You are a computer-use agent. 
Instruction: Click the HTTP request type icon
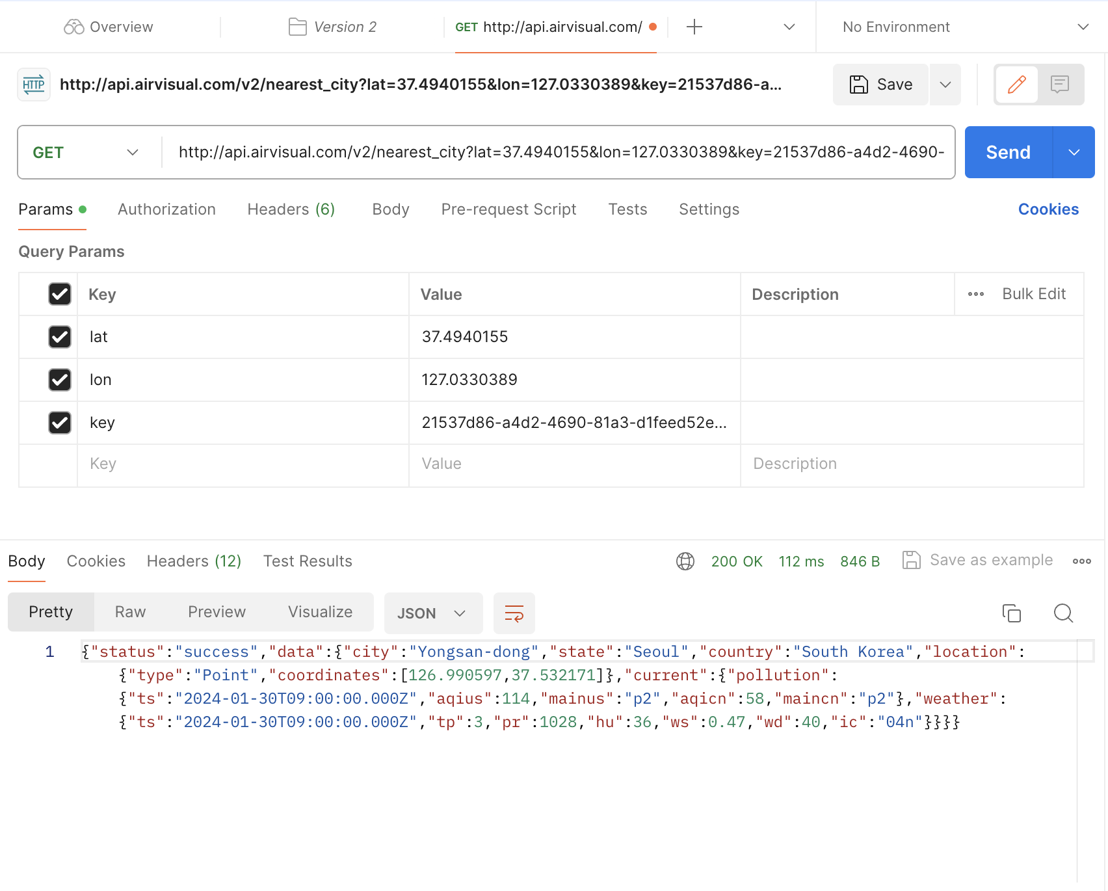click(x=34, y=85)
